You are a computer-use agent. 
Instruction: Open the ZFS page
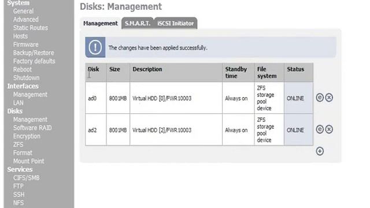[18, 144]
